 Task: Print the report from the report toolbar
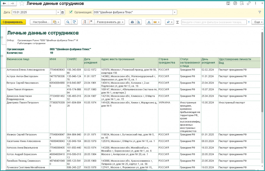pos(132,22)
